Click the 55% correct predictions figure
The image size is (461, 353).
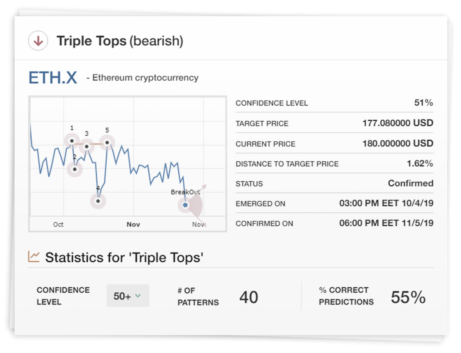(x=408, y=297)
